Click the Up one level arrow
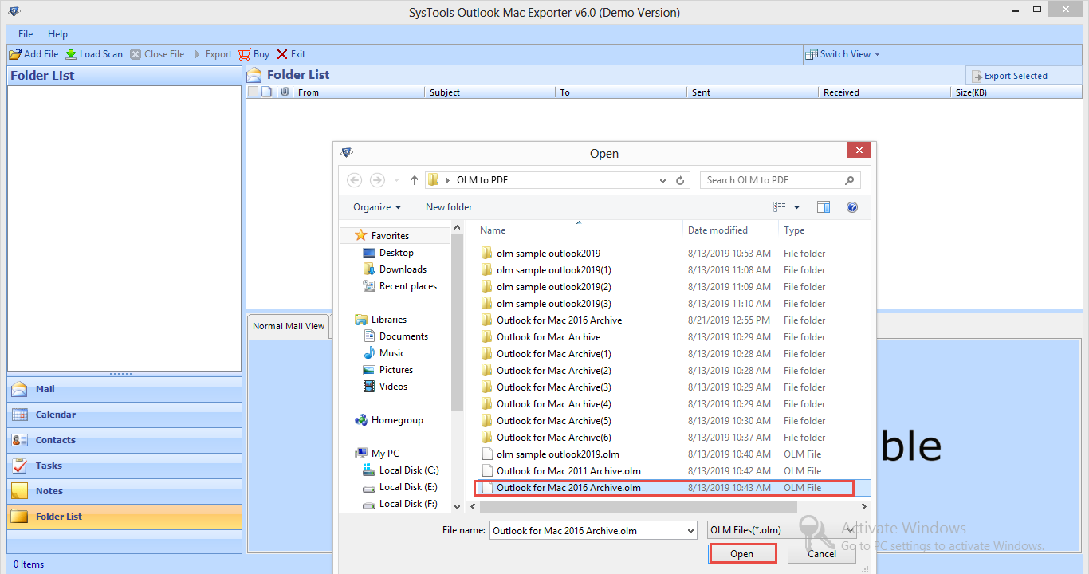This screenshot has height=574, width=1089. [x=415, y=180]
